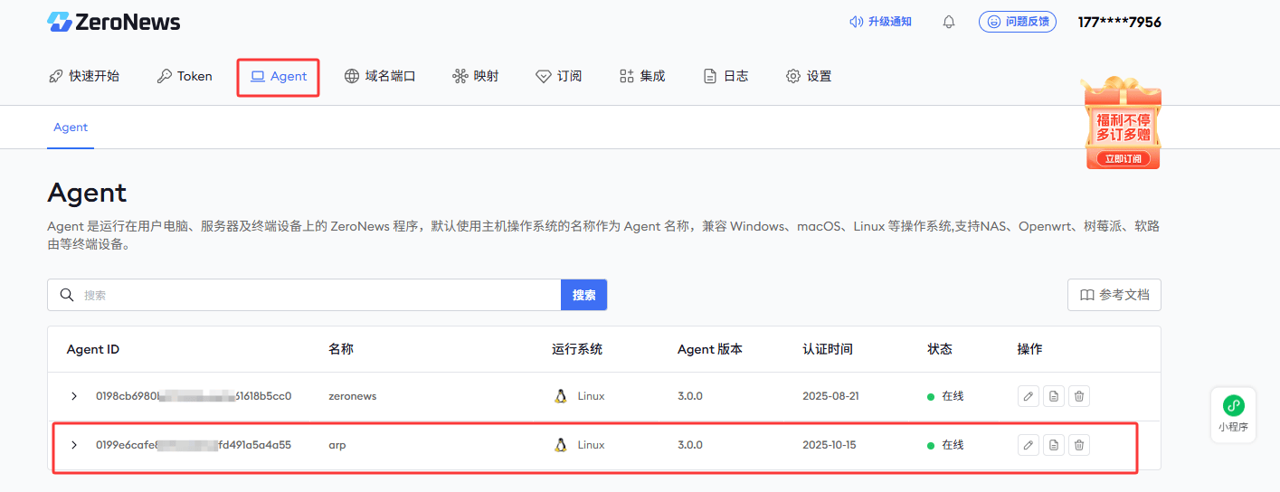The height and width of the screenshot is (492, 1280).
Task: Open 域名端口 menu item
Action: point(380,76)
